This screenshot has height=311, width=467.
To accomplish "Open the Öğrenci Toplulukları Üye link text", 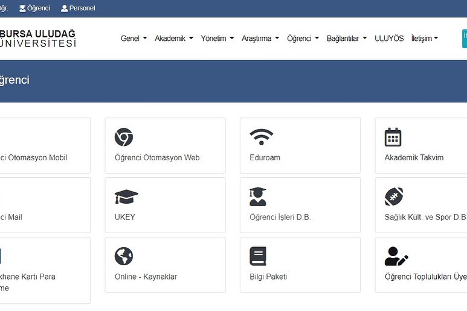I will point(425,277).
